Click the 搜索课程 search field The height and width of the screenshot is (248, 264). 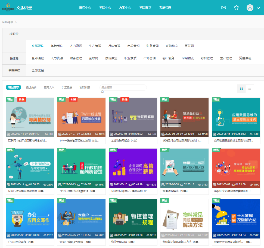tap(123, 87)
